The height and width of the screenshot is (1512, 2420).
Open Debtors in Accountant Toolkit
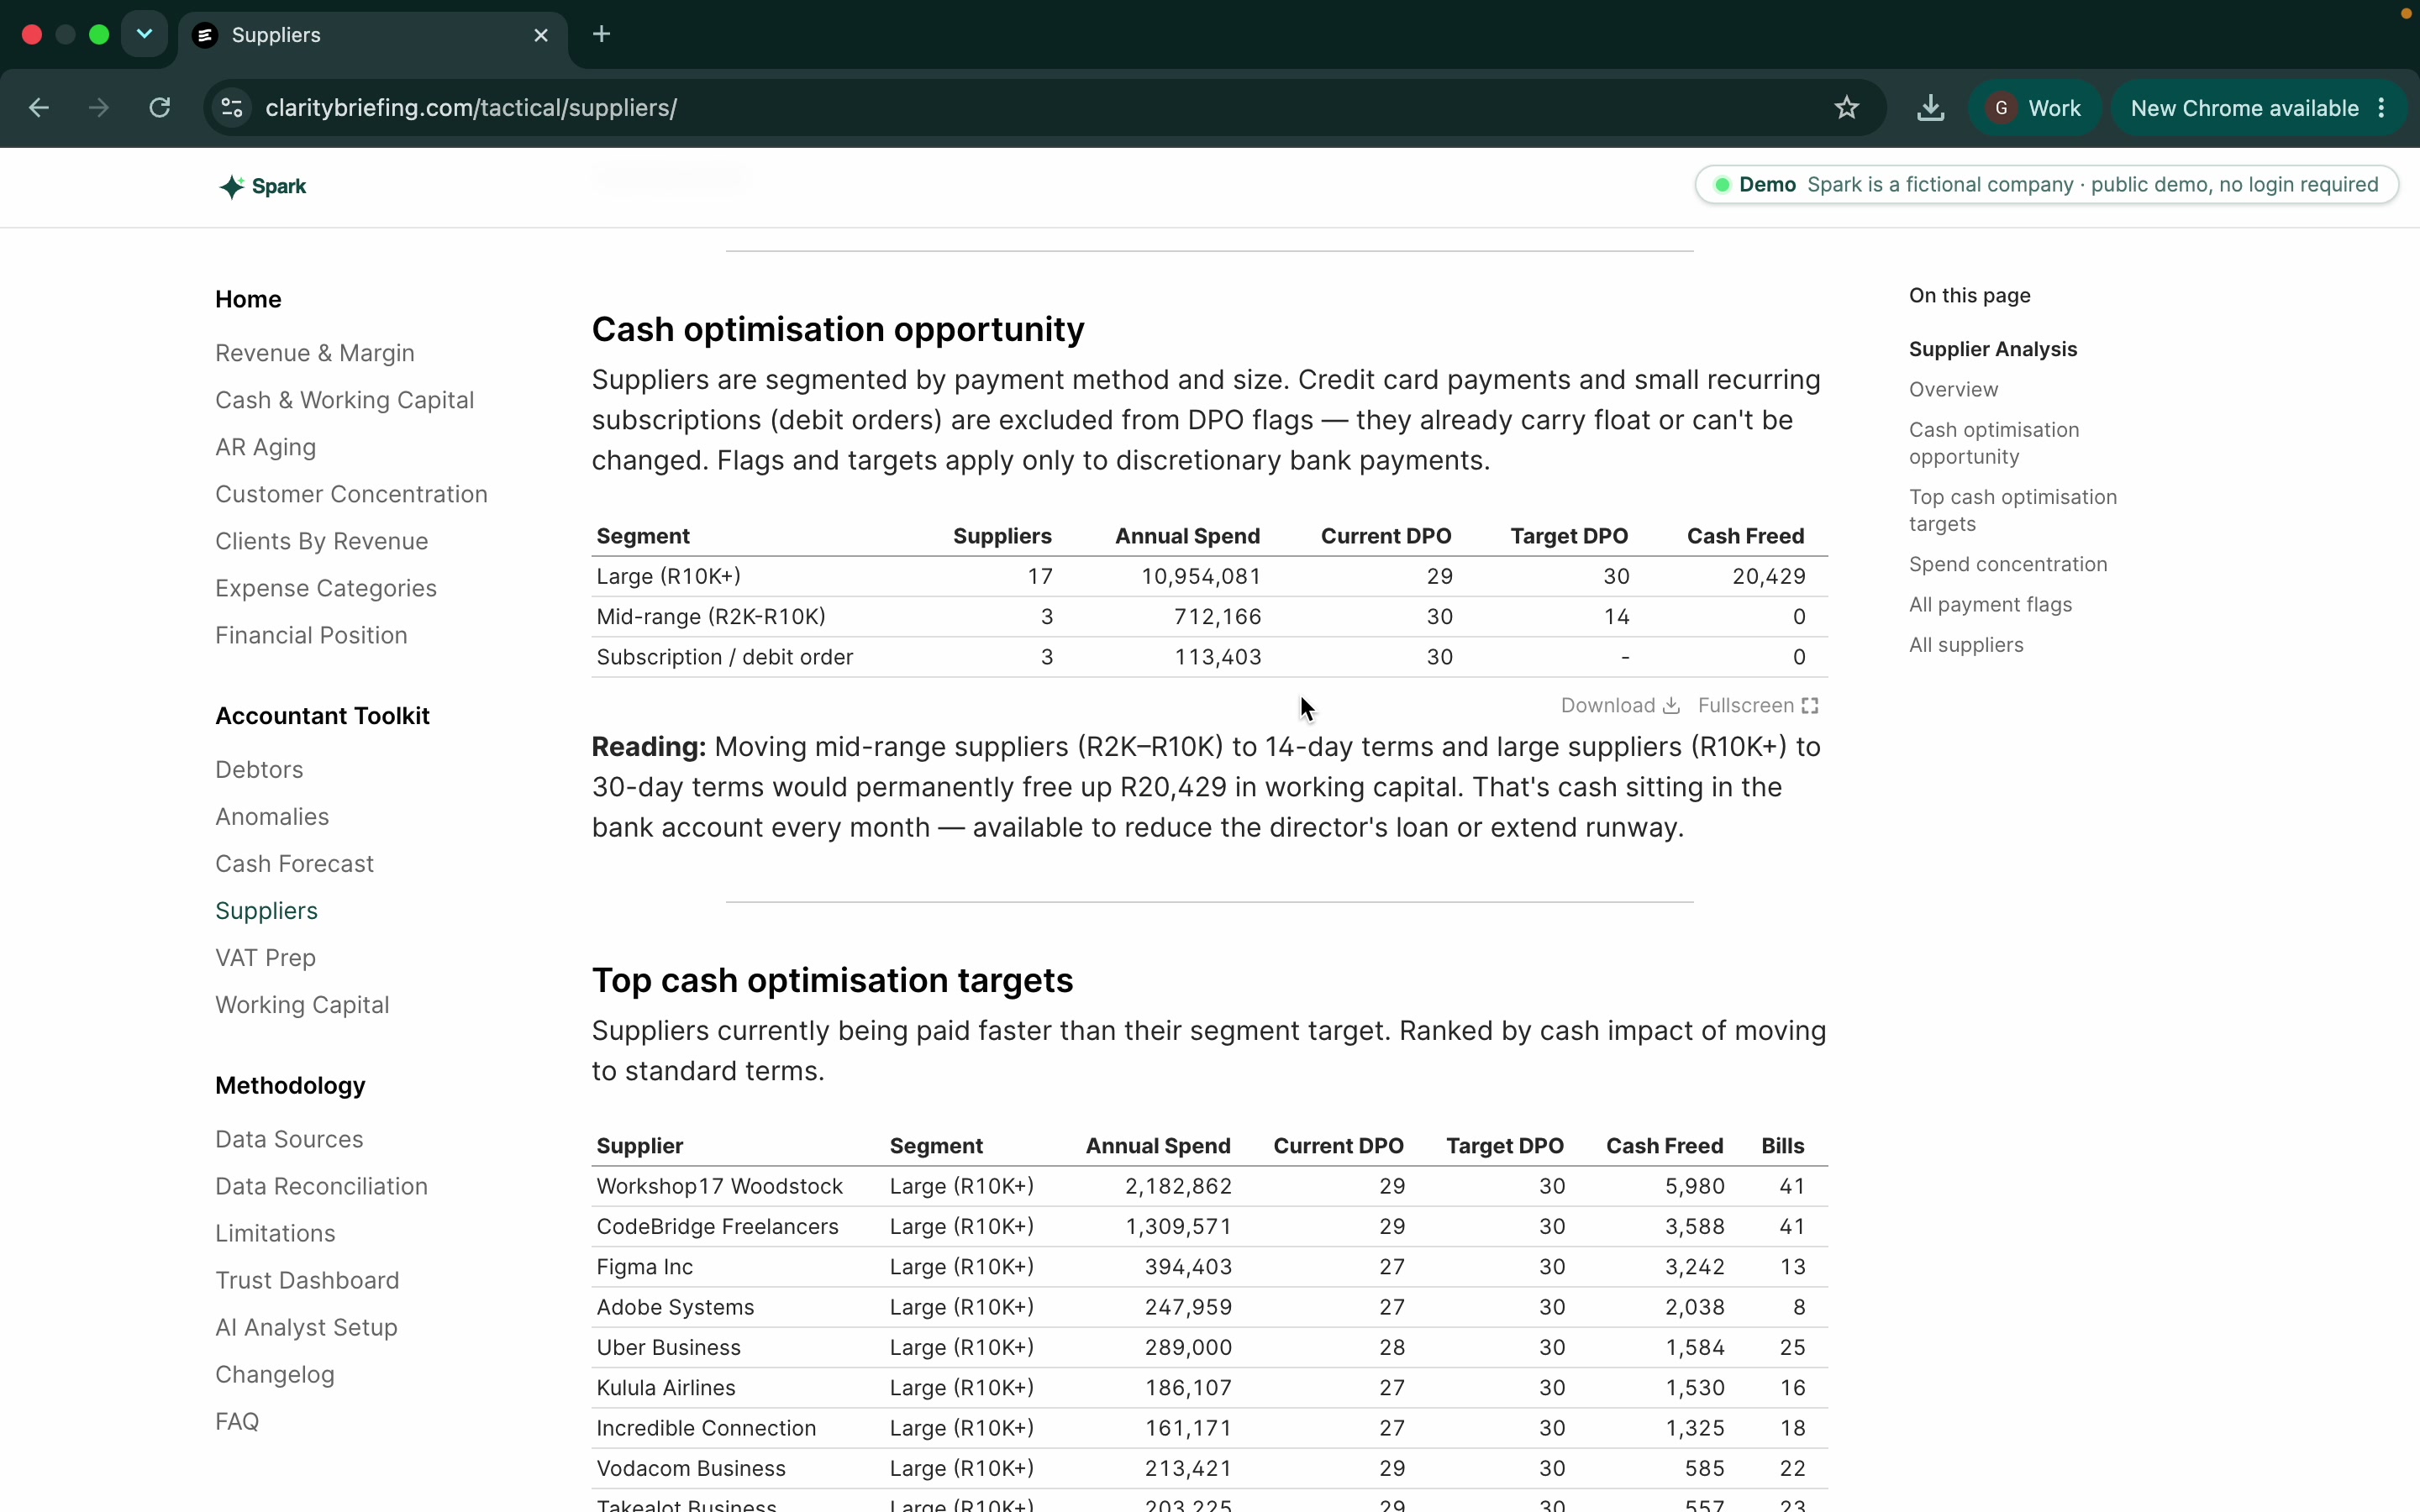pos(259,770)
